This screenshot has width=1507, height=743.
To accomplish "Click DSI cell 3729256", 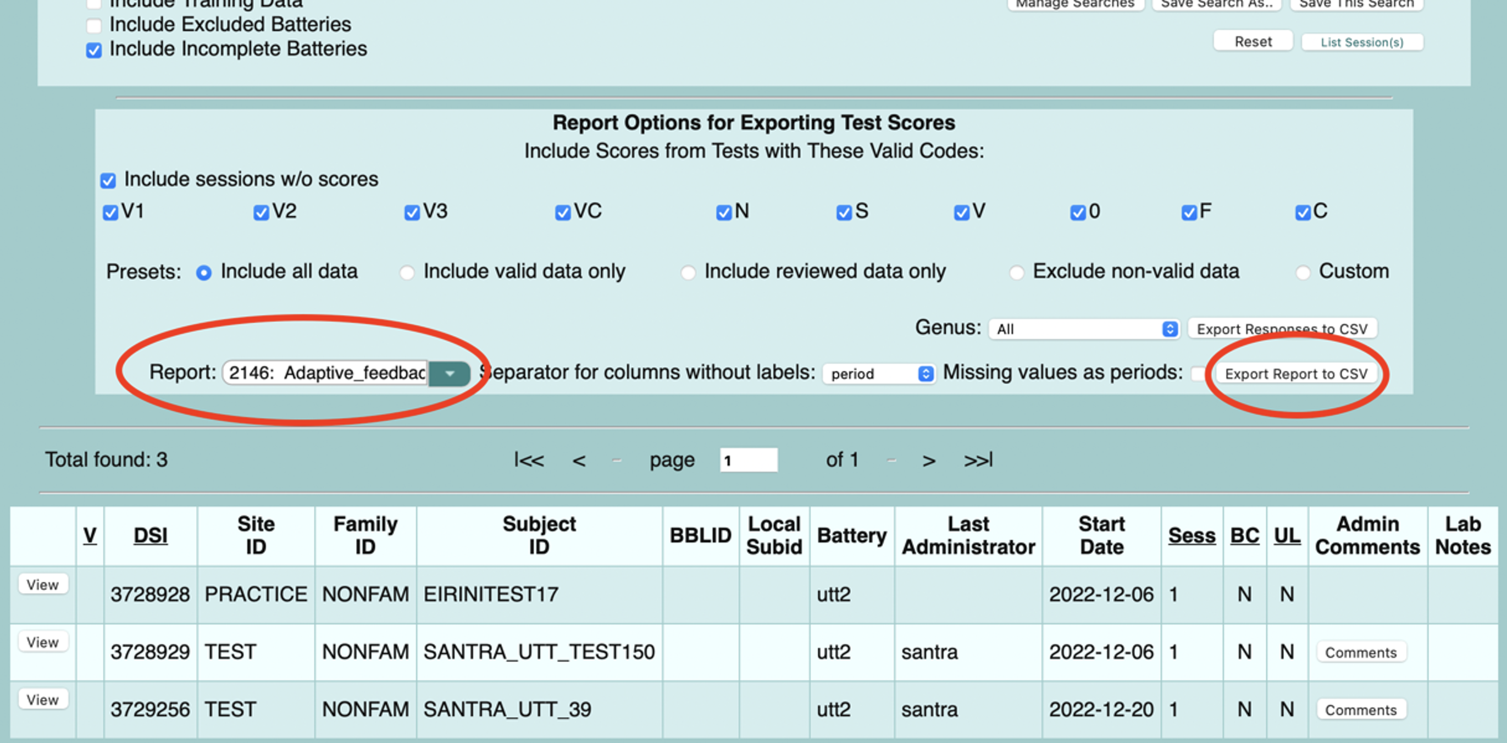I will coord(151,709).
